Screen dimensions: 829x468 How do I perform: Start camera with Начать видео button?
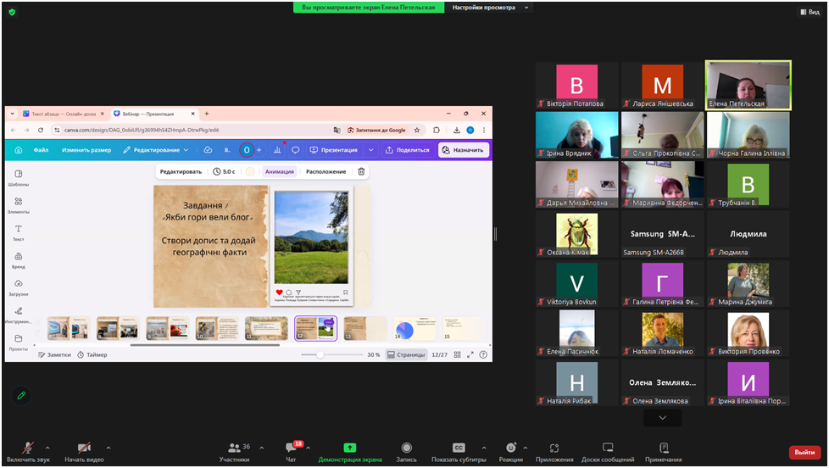tap(84, 448)
